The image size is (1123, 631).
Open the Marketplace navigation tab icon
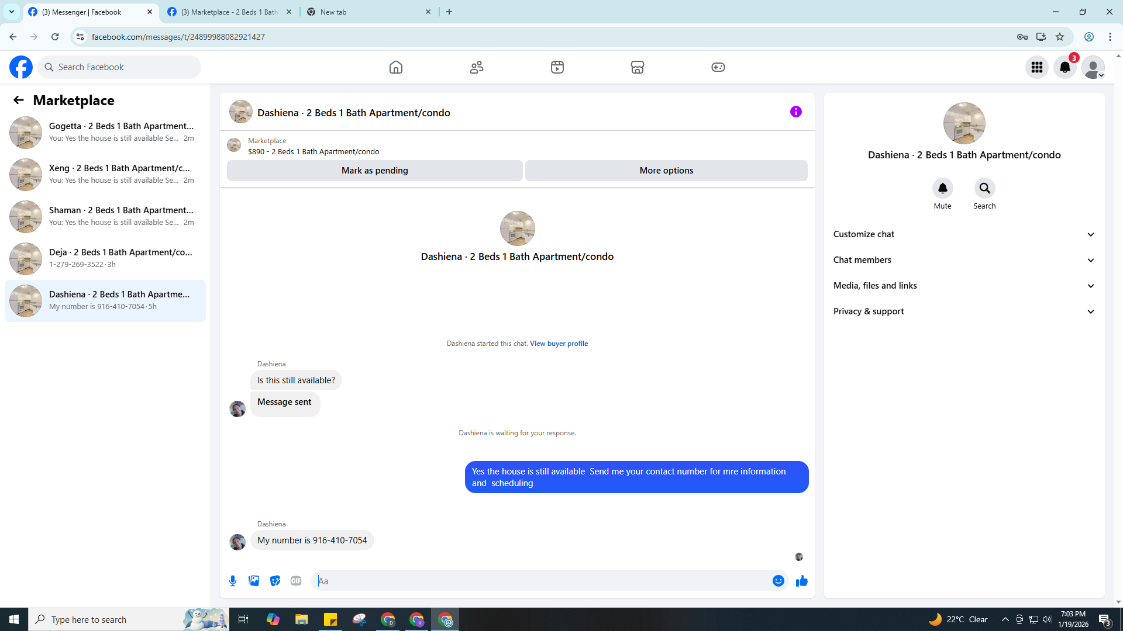(638, 67)
